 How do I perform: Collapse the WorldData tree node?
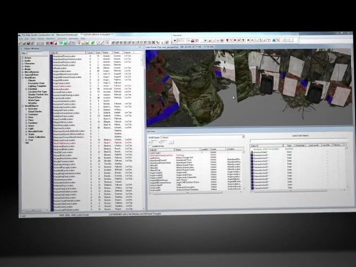(23, 78)
